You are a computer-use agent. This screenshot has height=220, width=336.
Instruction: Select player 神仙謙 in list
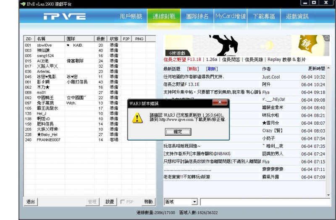click(x=89, y=50)
